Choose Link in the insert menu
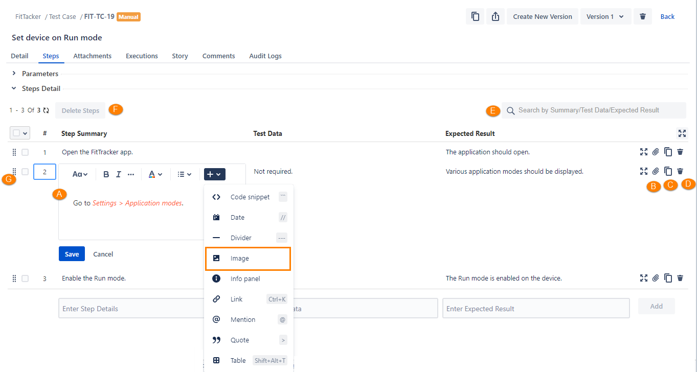 (249, 299)
